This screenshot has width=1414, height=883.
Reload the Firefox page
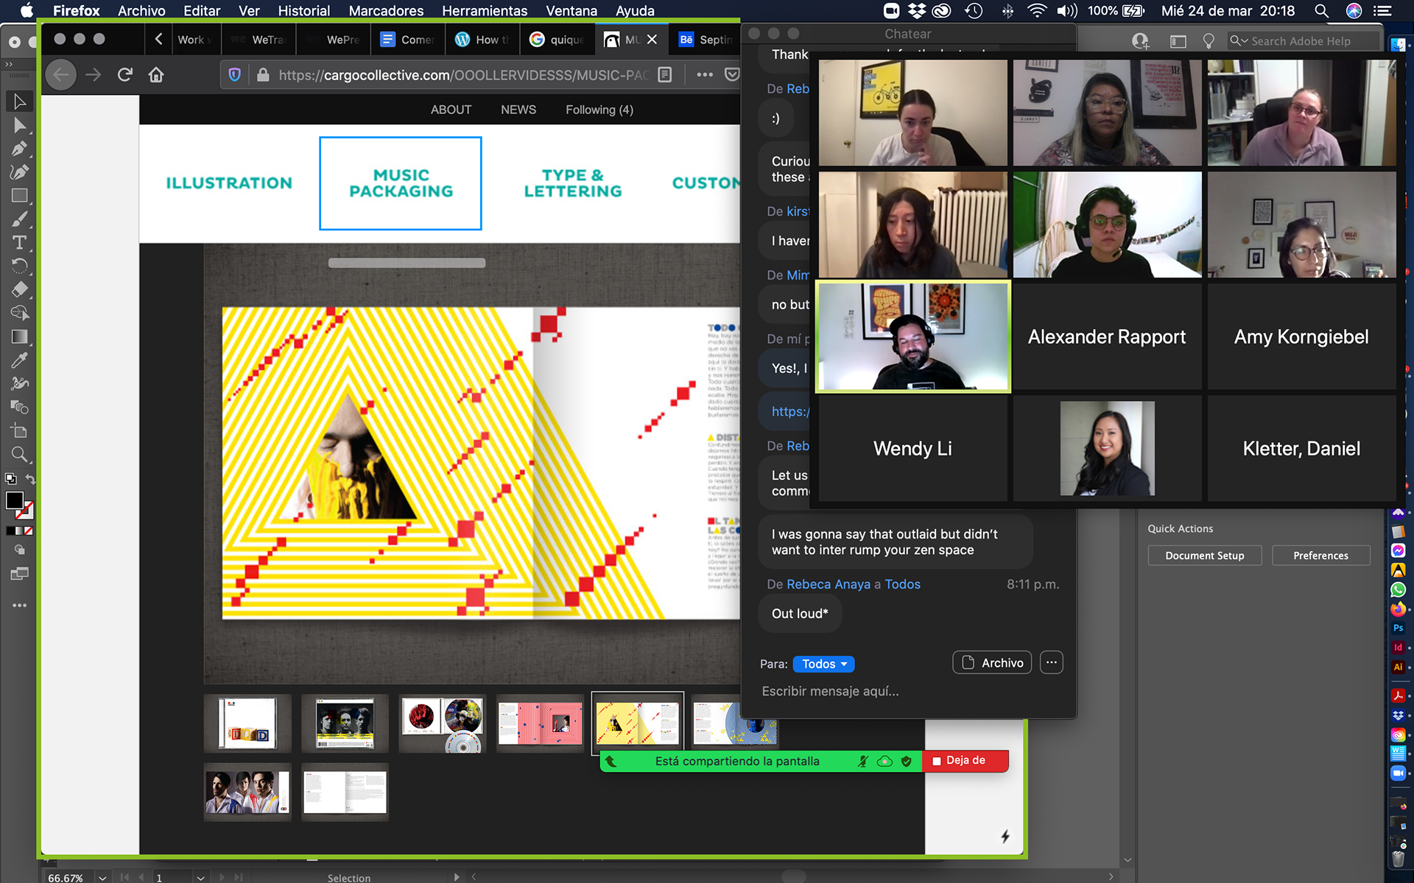(x=124, y=74)
